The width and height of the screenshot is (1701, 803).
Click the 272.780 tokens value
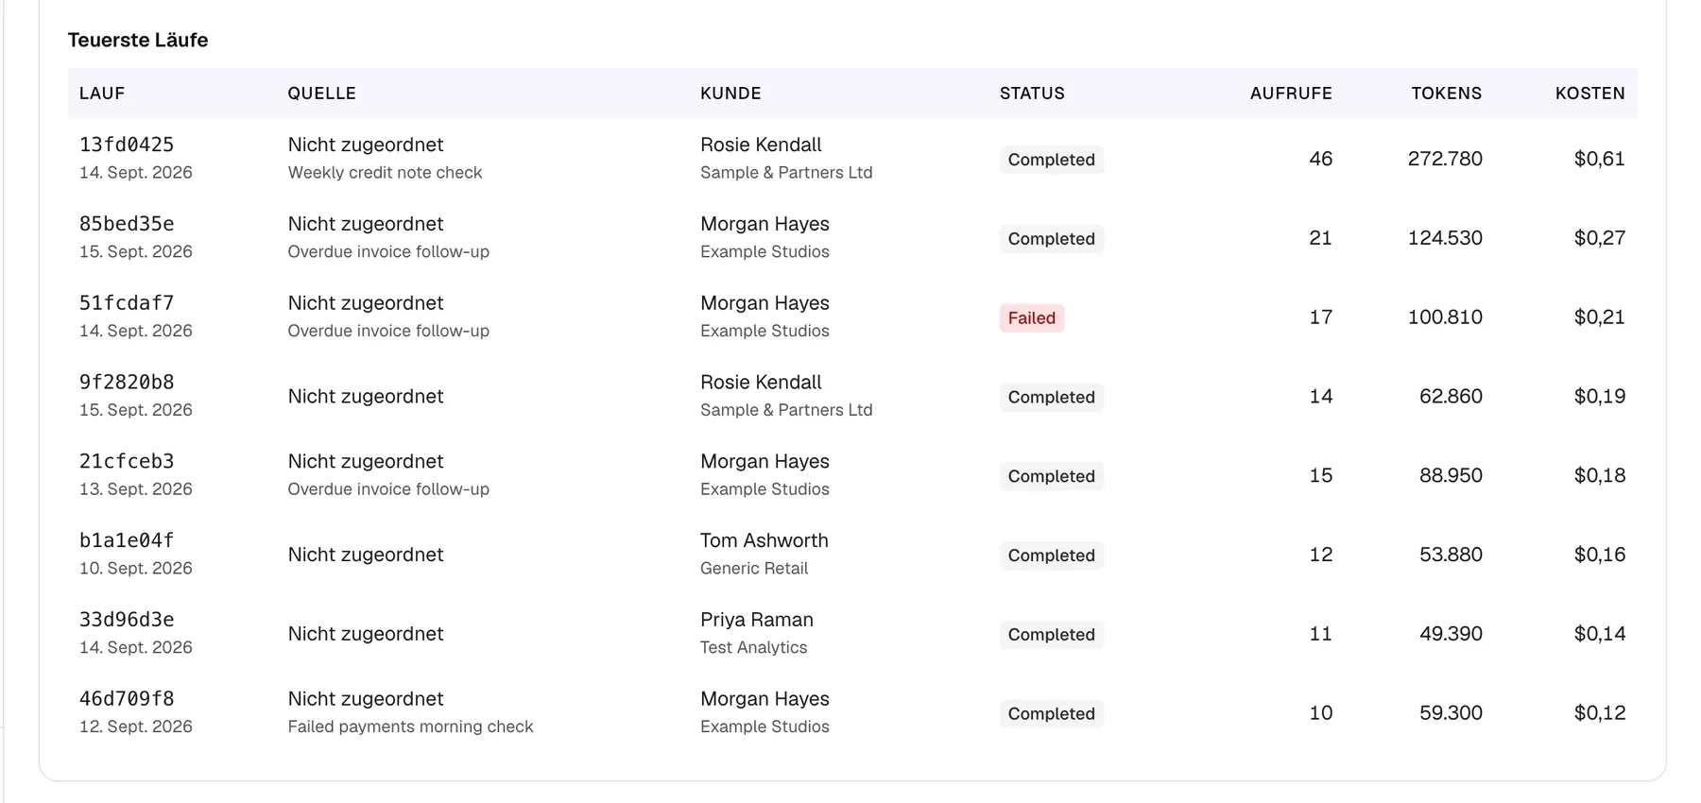pyautogui.click(x=1445, y=159)
